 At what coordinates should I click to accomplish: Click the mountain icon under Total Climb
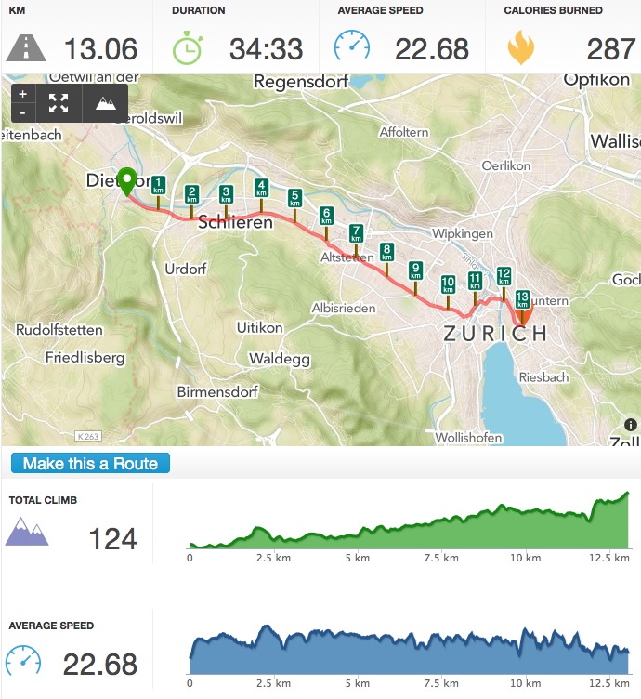pyautogui.click(x=26, y=534)
